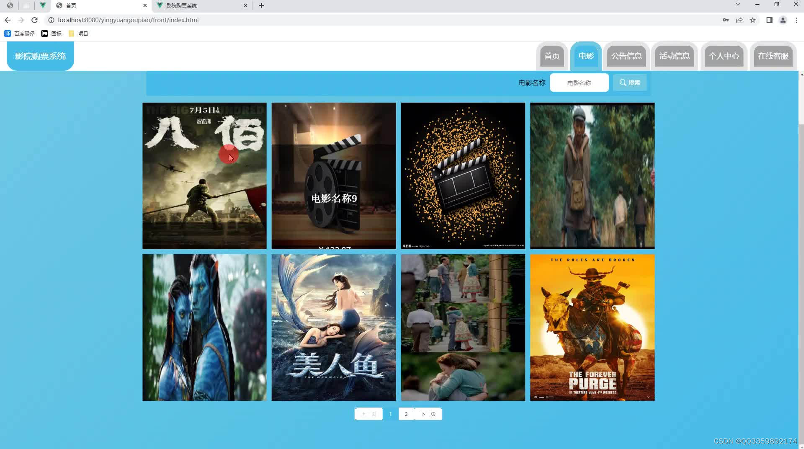Click the address bar URL
804x449 pixels.
[x=128, y=20]
